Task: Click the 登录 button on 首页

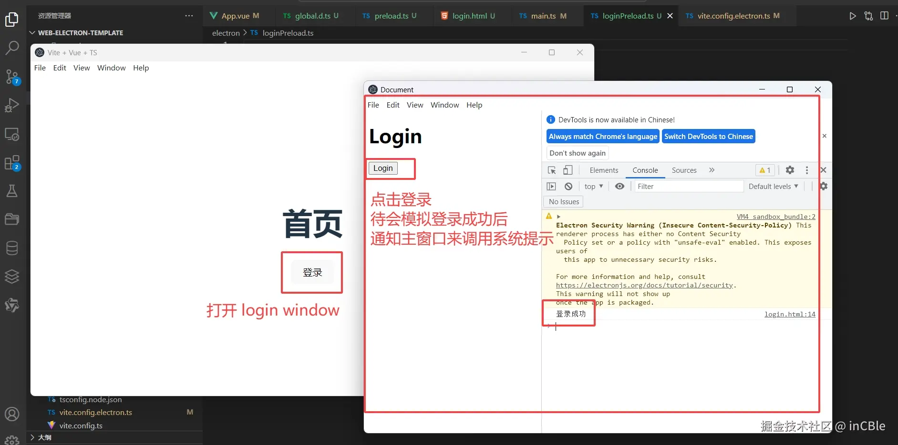Action: [312, 272]
